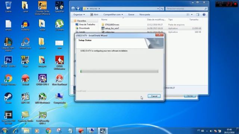Open the view options dropdown arrow
Viewport: 239px width, 134px height.
[192, 15]
